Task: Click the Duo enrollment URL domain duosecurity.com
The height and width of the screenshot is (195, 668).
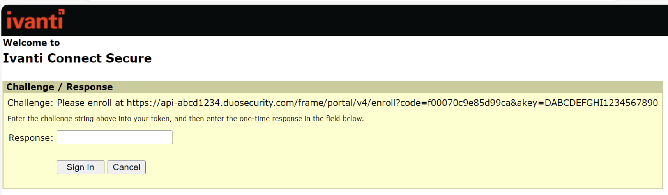Action: 258,103
